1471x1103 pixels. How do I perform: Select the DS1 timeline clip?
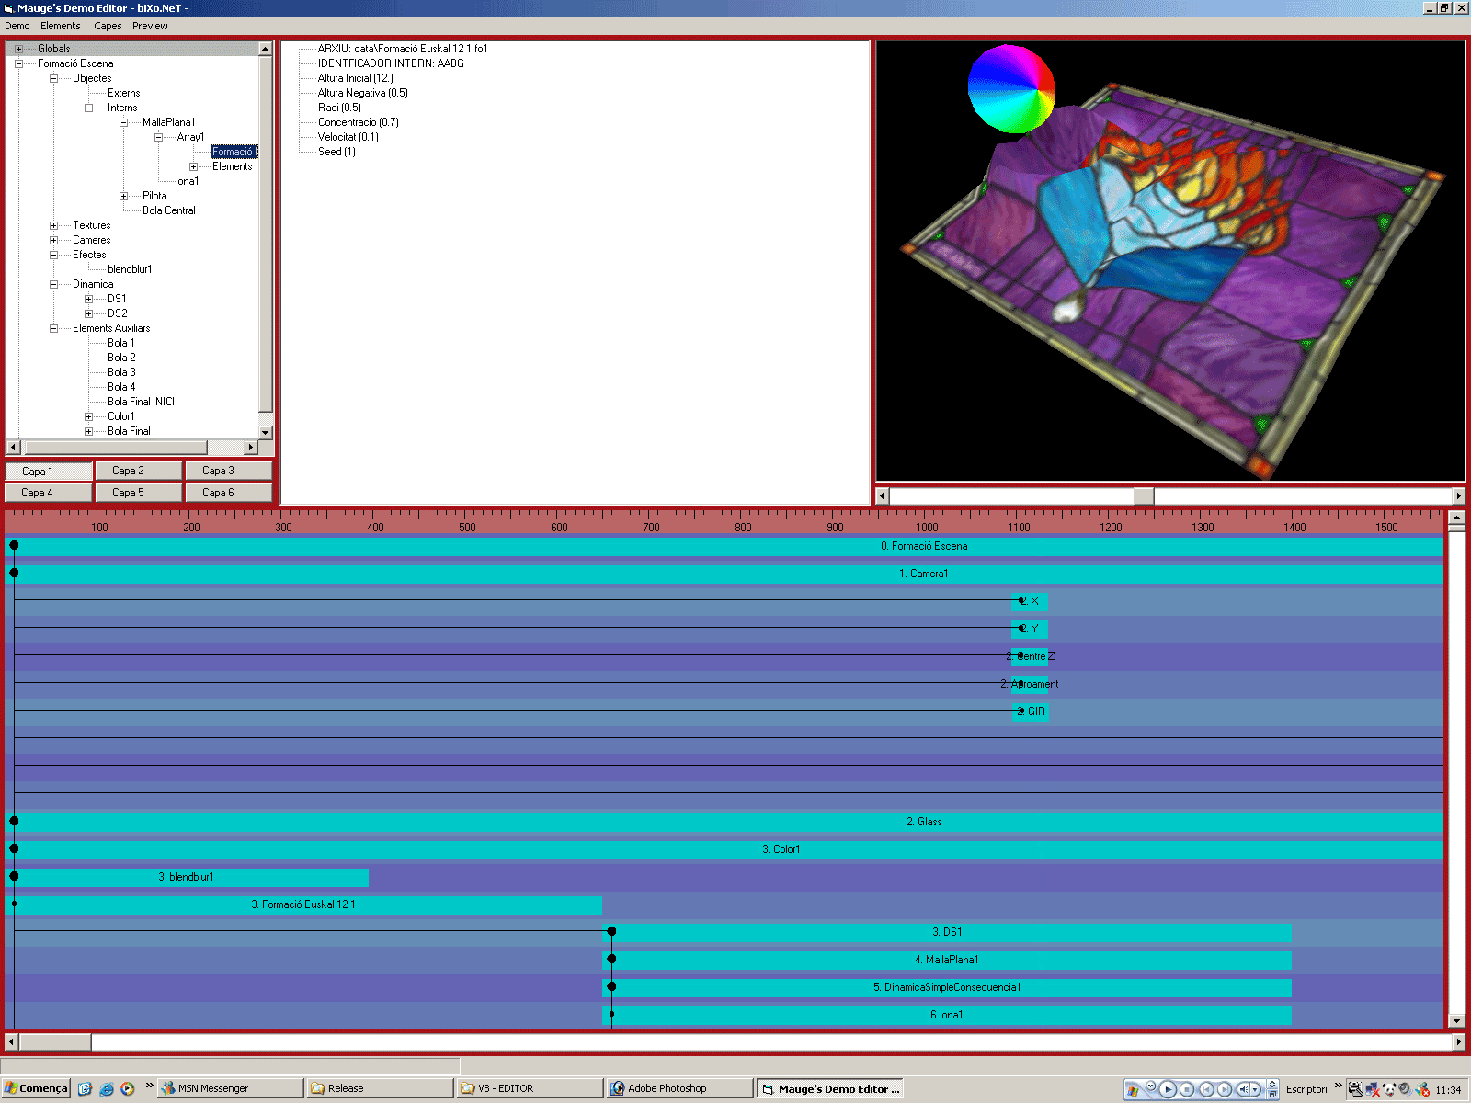click(x=947, y=932)
